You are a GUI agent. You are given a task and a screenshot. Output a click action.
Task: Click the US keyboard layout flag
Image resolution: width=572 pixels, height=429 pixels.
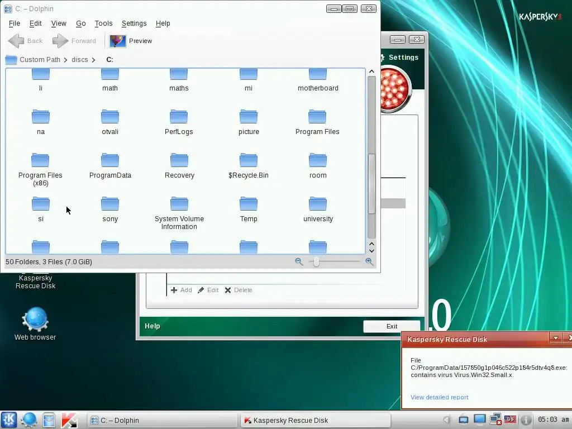(x=510, y=420)
